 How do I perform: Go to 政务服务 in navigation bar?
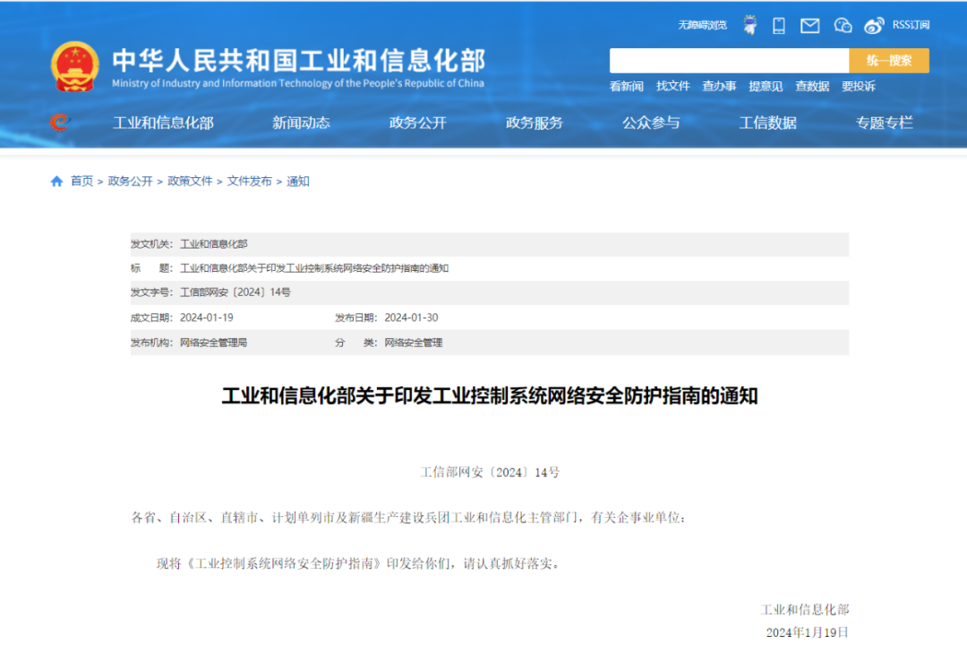coord(535,123)
